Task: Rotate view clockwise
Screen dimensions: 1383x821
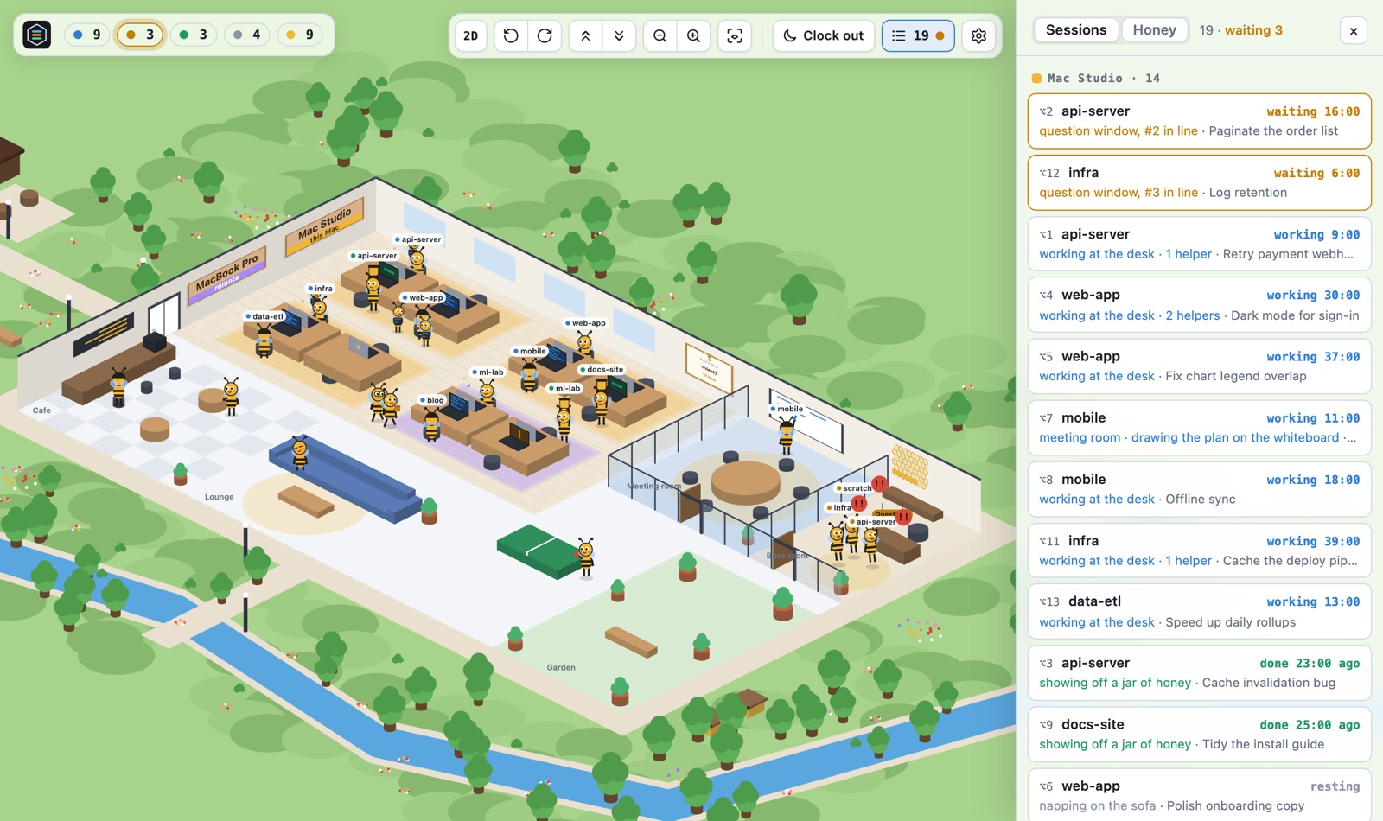Action: coord(545,35)
